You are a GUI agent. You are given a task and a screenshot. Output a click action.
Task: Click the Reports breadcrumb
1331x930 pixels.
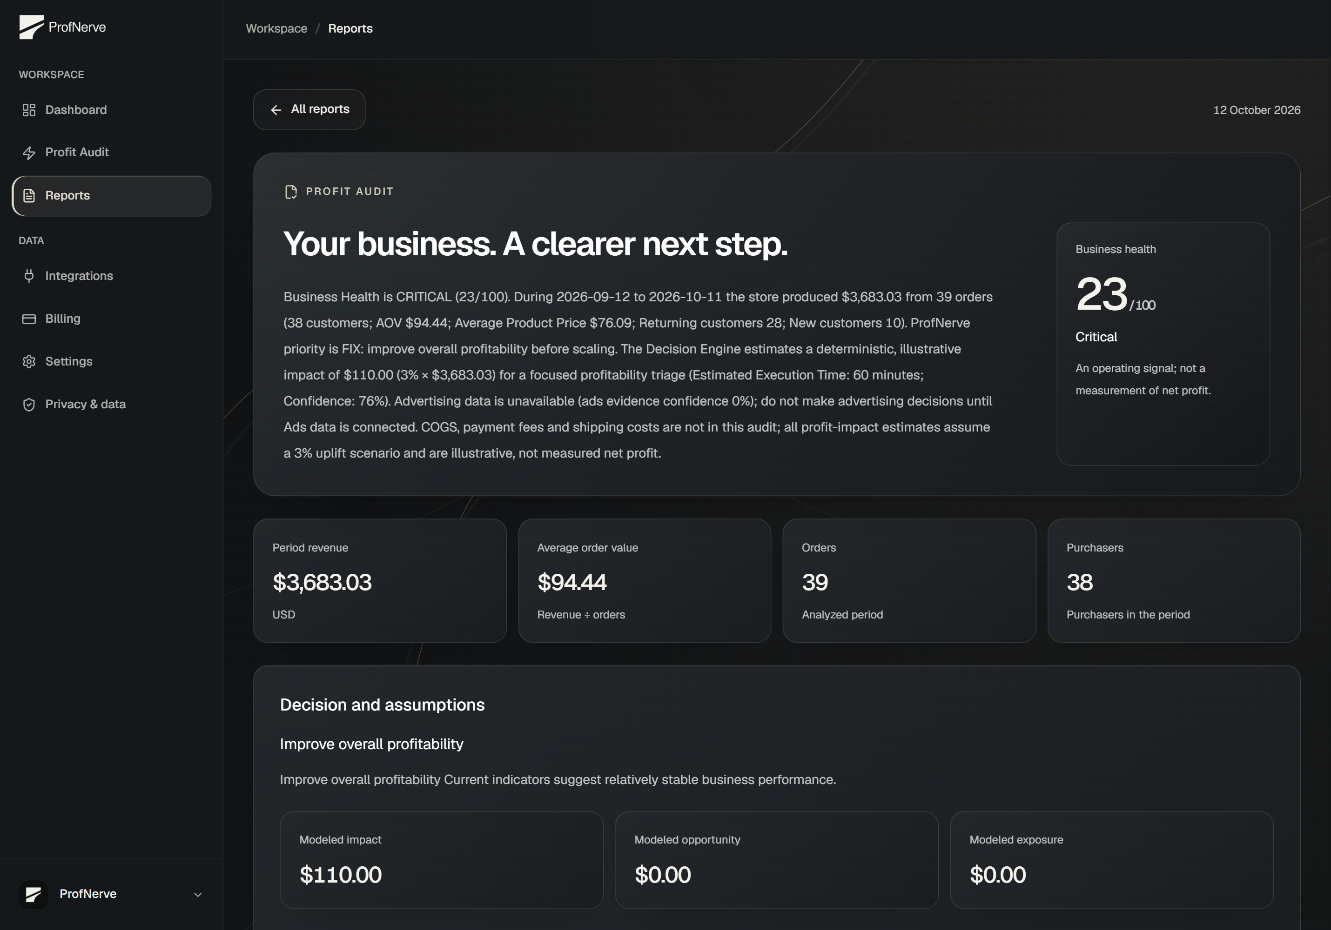click(x=350, y=28)
